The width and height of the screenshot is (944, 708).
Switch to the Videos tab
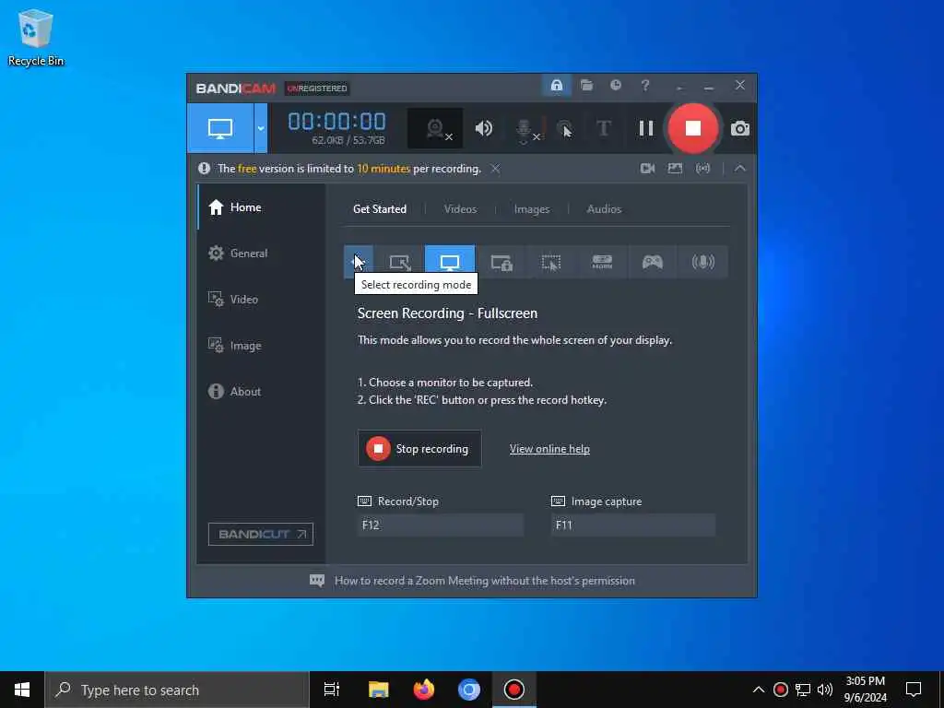click(x=460, y=209)
